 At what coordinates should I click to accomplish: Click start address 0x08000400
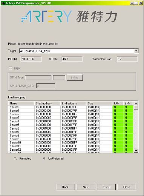pyautogui.click(x=43, y=111)
